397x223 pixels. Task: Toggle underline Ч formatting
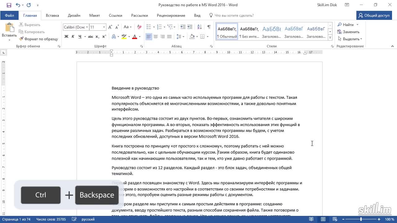pyautogui.click(x=80, y=37)
